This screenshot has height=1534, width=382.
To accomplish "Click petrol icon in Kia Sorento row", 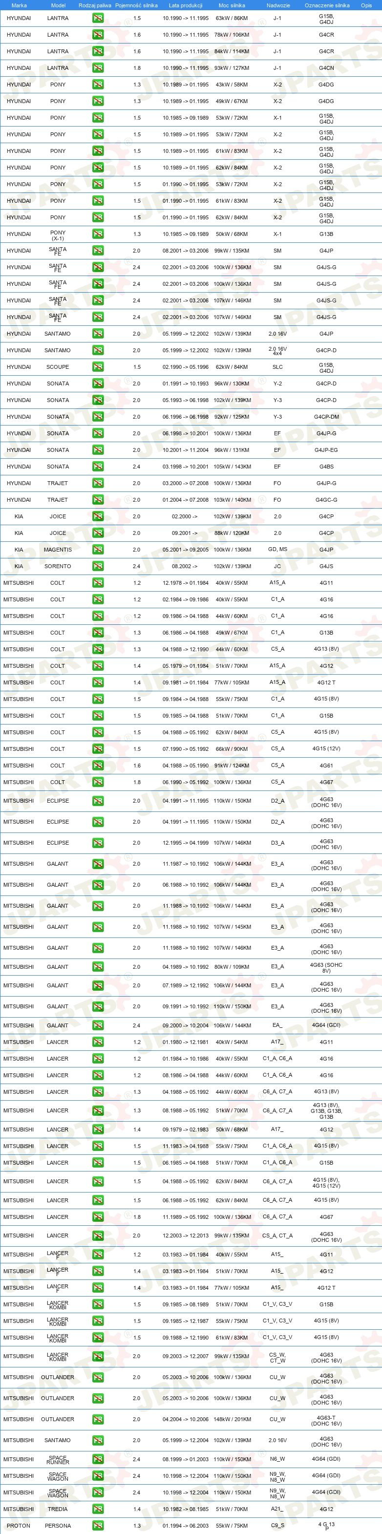I will tap(98, 566).
